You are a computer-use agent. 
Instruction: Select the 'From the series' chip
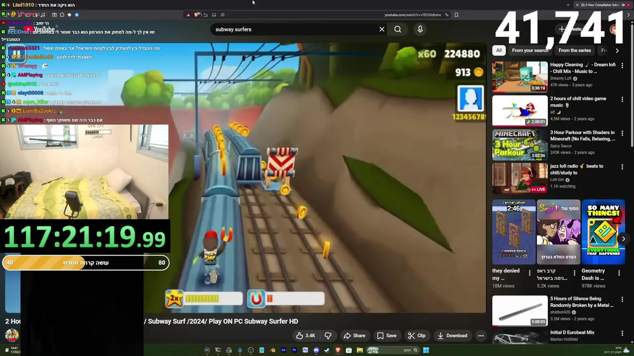point(575,50)
